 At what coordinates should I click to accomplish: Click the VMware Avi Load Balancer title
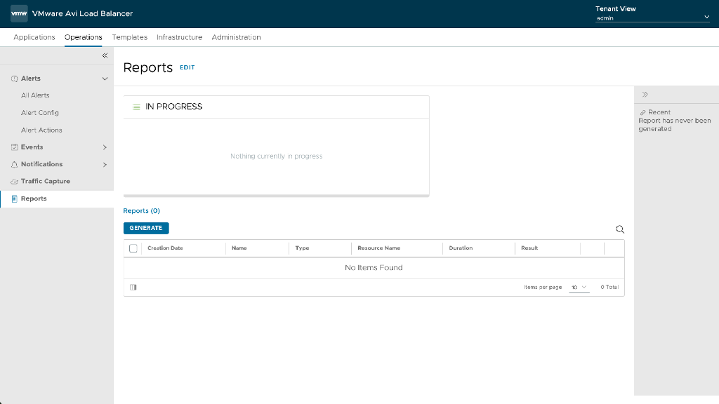pos(83,13)
